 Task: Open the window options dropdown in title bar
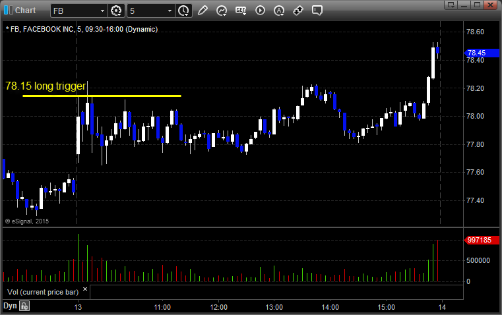coord(451,5)
